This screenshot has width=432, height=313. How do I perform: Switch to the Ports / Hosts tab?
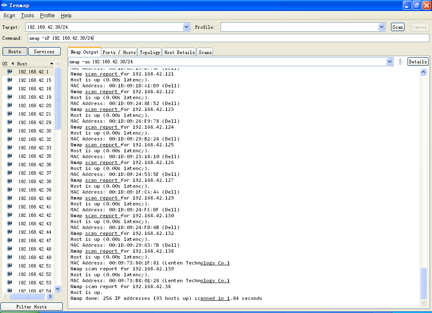coord(119,52)
